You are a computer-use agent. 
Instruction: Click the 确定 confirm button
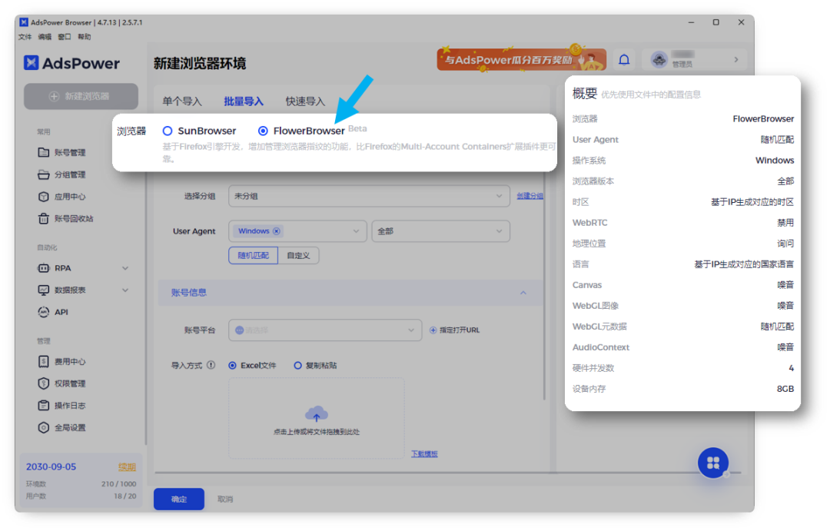tap(179, 499)
